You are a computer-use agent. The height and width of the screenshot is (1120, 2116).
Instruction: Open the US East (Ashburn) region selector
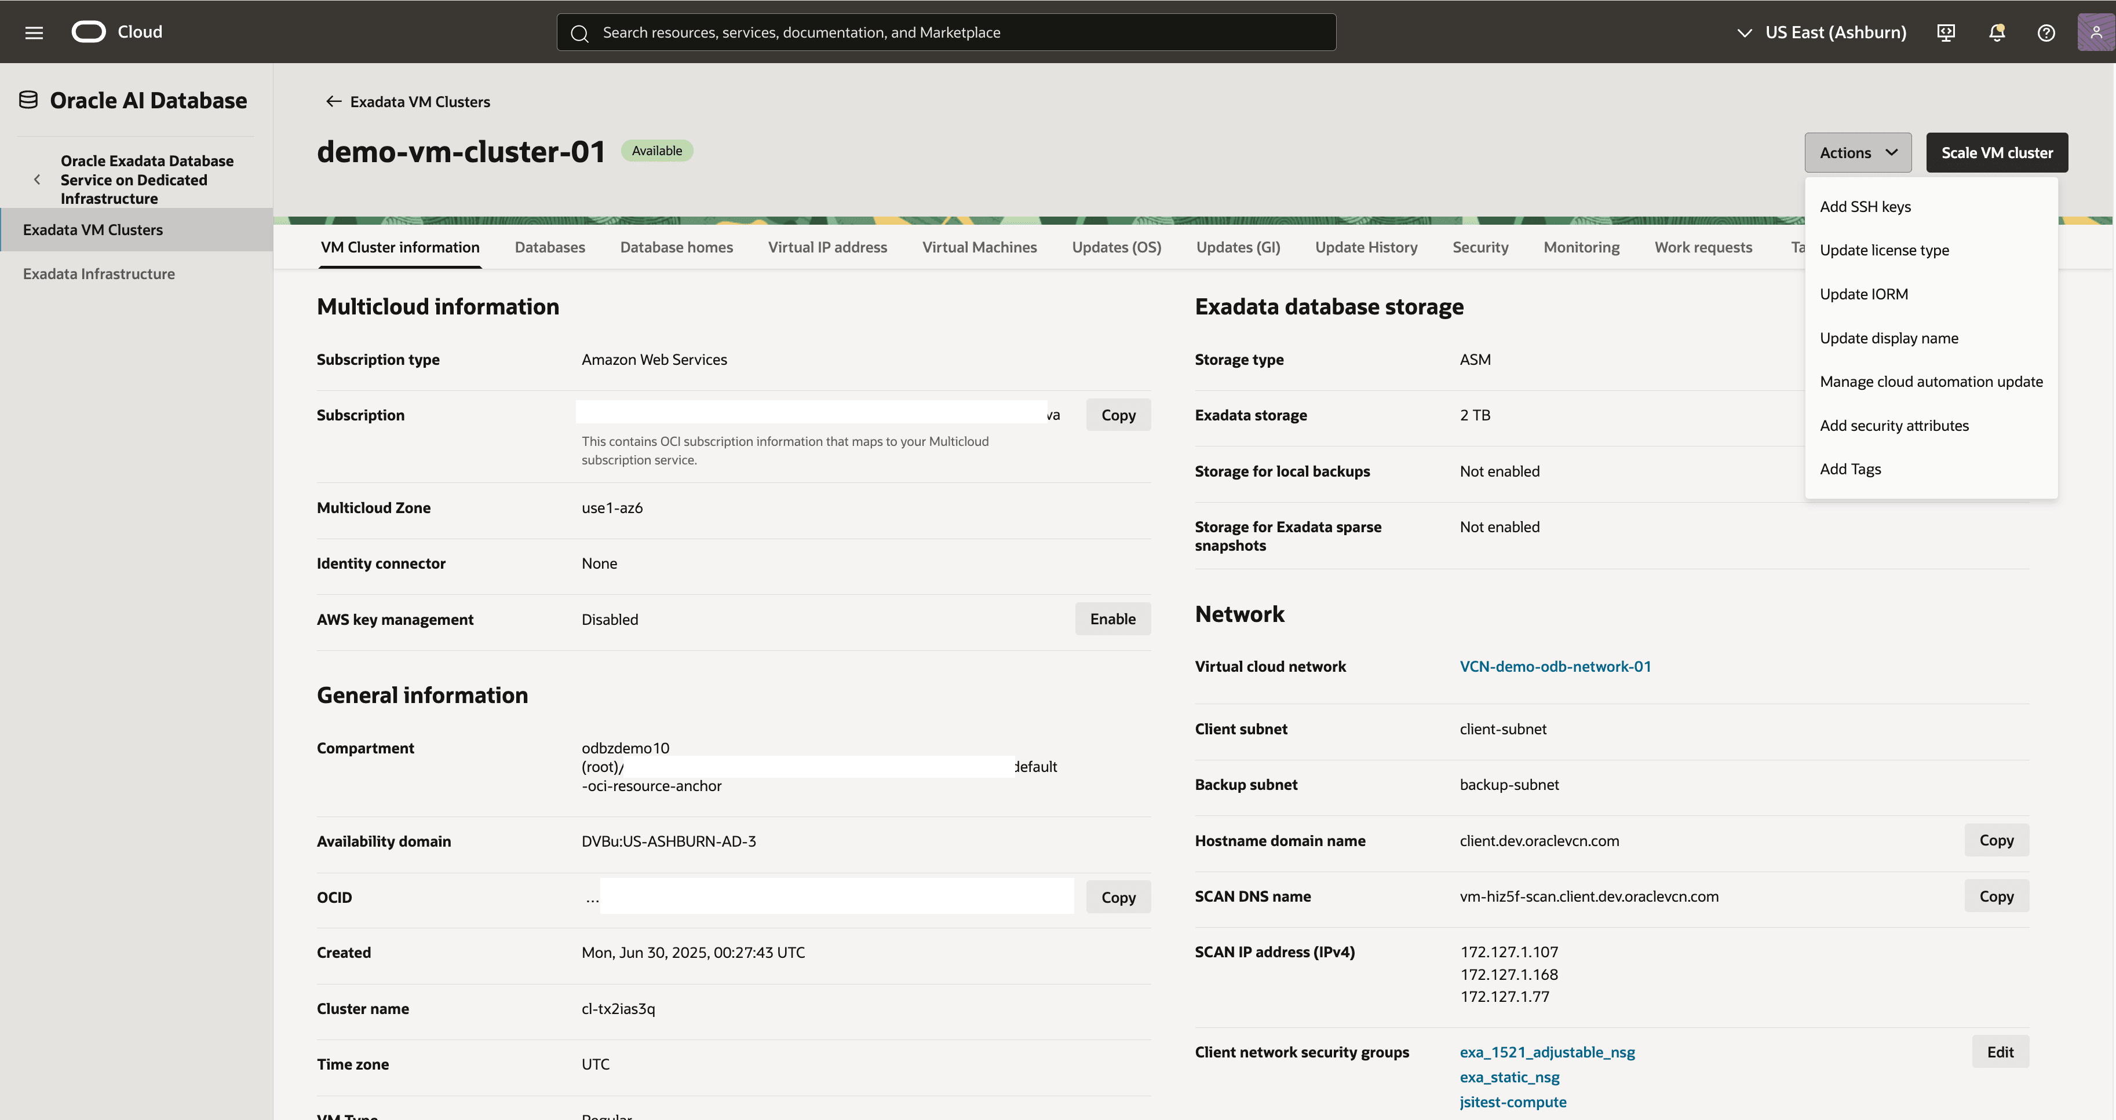click(x=1821, y=32)
